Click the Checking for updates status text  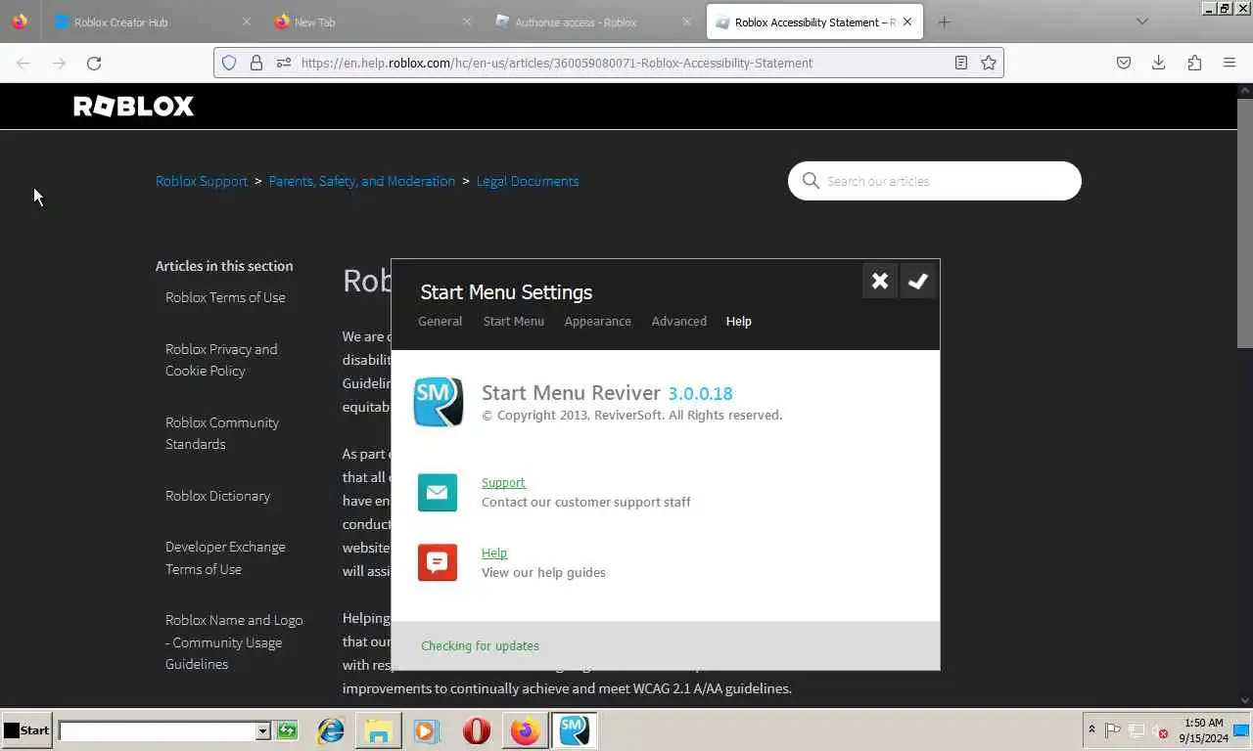point(480,645)
